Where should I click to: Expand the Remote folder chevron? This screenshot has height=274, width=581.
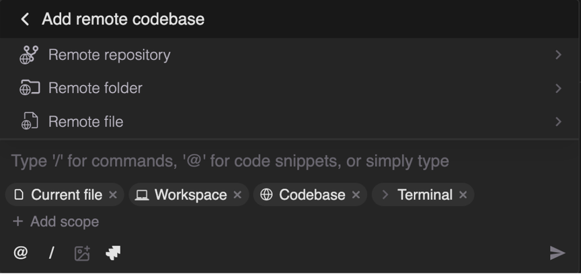558,88
